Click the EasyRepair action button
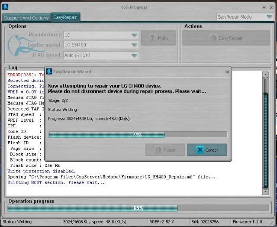 point(226,38)
